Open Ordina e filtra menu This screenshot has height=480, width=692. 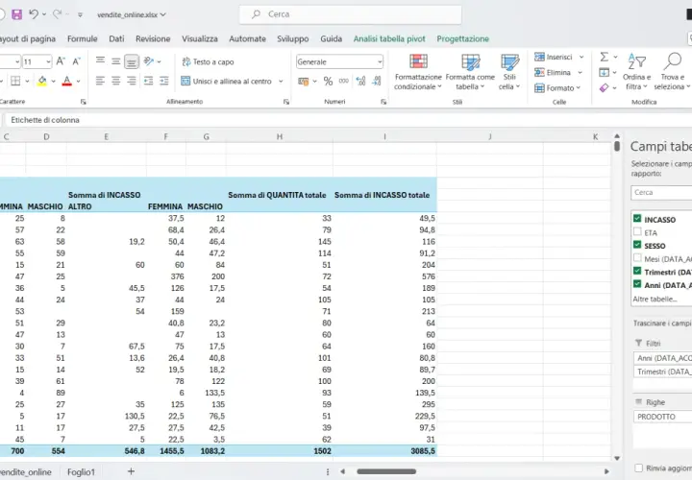(x=637, y=72)
